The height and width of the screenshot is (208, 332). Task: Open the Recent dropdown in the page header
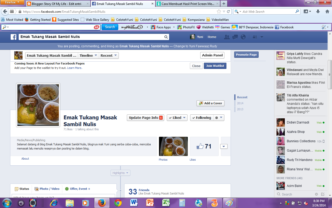pyautogui.click(x=109, y=55)
